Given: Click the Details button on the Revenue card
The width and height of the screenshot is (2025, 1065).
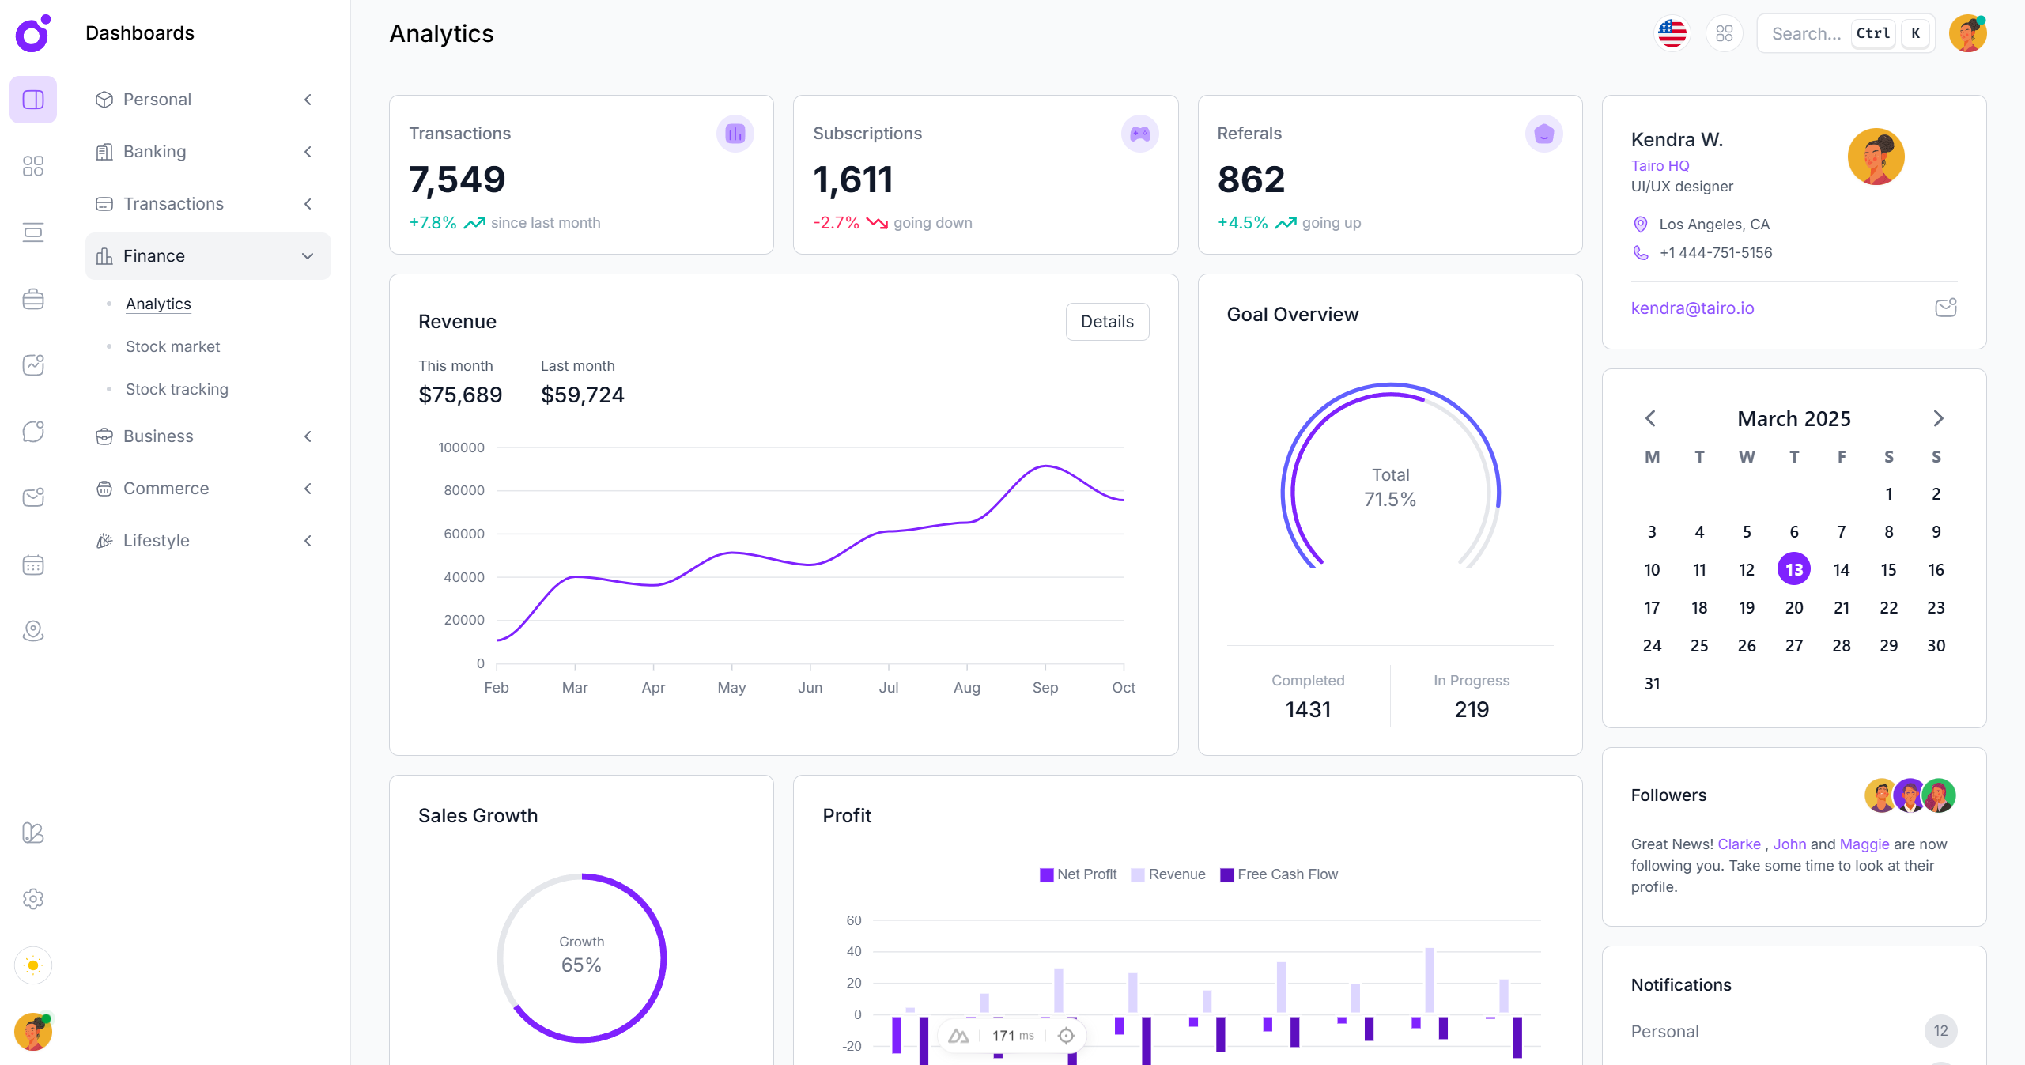Looking at the screenshot, I should [x=1107, y=321].
